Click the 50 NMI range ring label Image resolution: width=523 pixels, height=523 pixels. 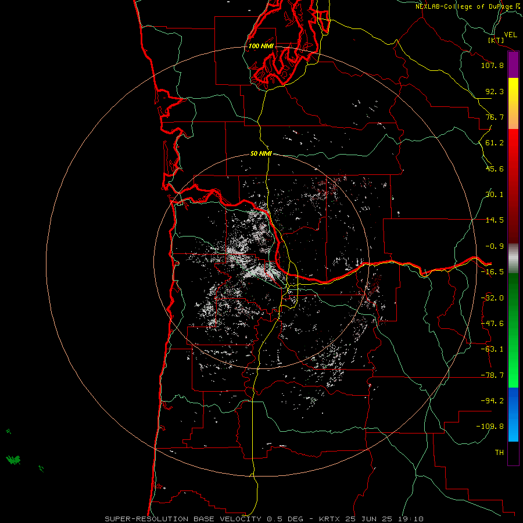(261, 154)
